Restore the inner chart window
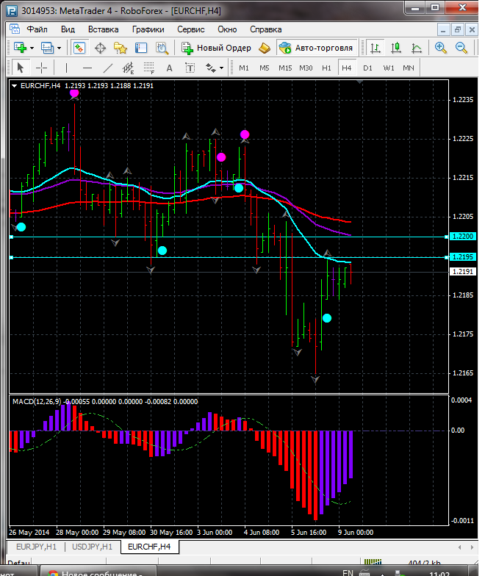Viewport: 485px width, 576px height. 457,29
